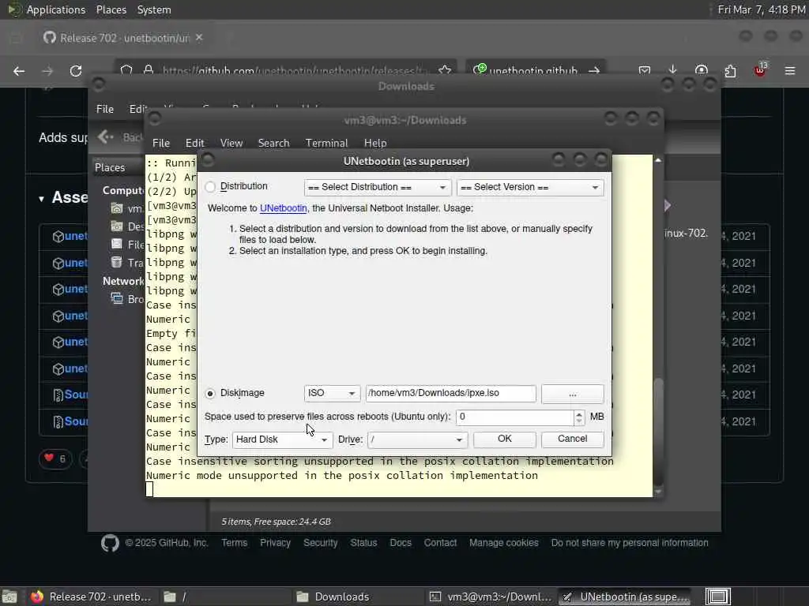809x606 pixels.
Task: Close the Release 702 browser tab
Action: point(199,38)
